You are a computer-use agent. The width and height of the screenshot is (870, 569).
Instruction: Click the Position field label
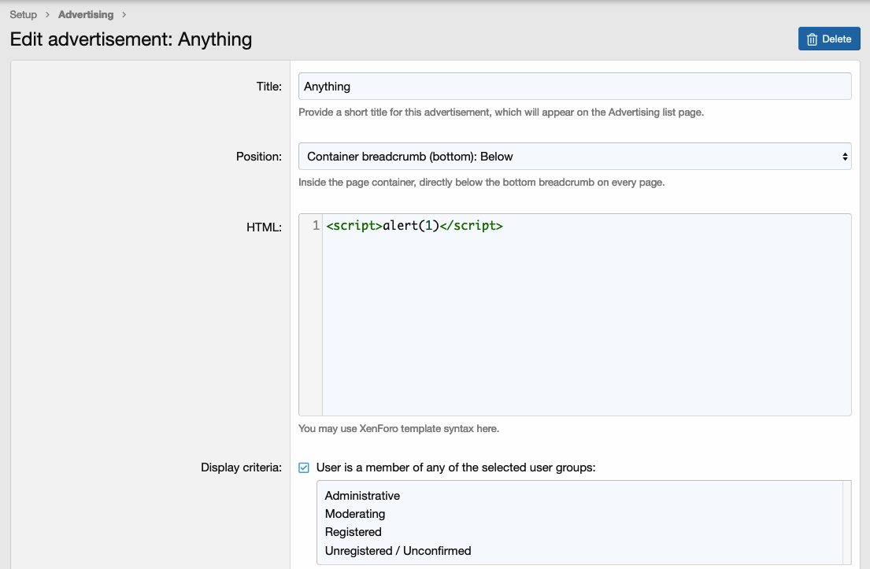[259, 157]
